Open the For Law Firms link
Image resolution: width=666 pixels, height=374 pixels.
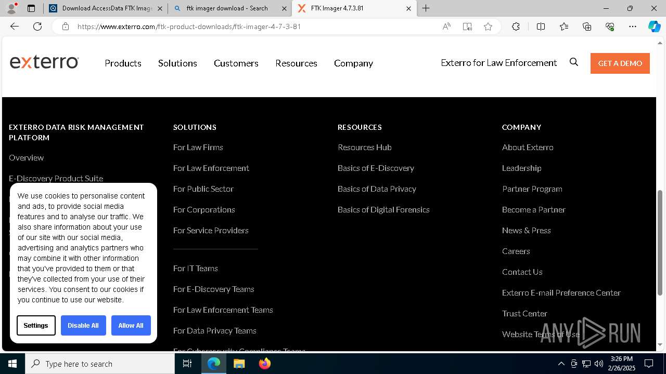(198, 147)
